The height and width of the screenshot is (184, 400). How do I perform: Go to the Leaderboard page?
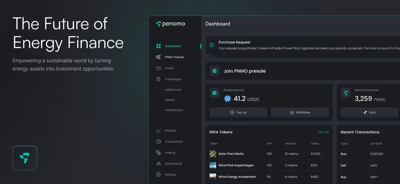coord(174,110)
